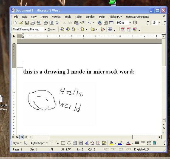170x159 pixels.
Task: Select the Line drawing tool
Action: click(x=51, y=143)
